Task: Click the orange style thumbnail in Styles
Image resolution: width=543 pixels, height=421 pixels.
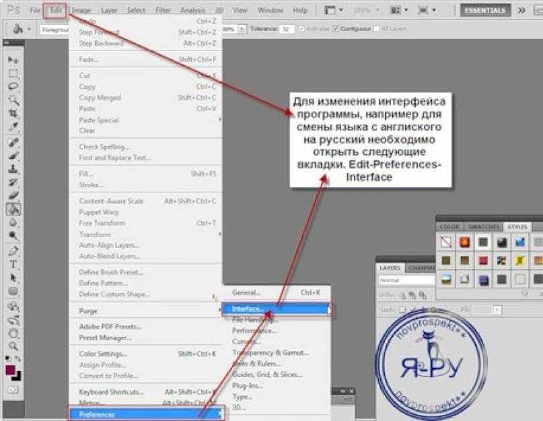Action: [x=464, y=242]
